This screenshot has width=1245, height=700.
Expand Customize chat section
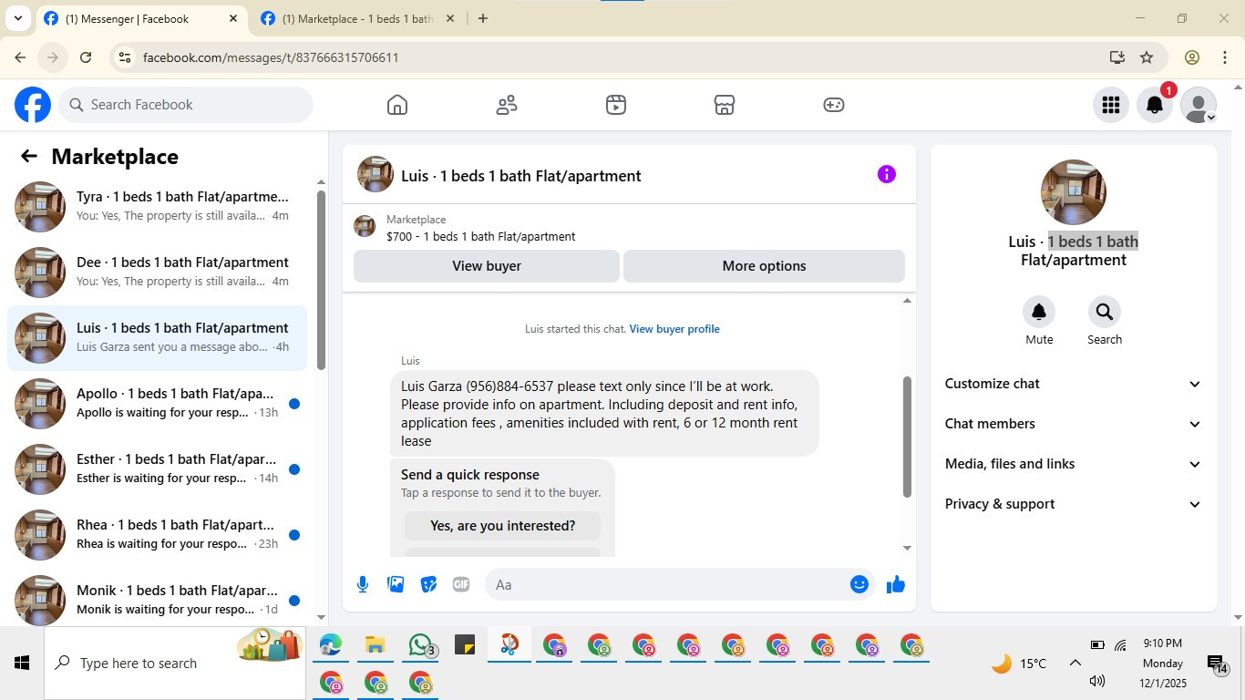coord(1074,384)
